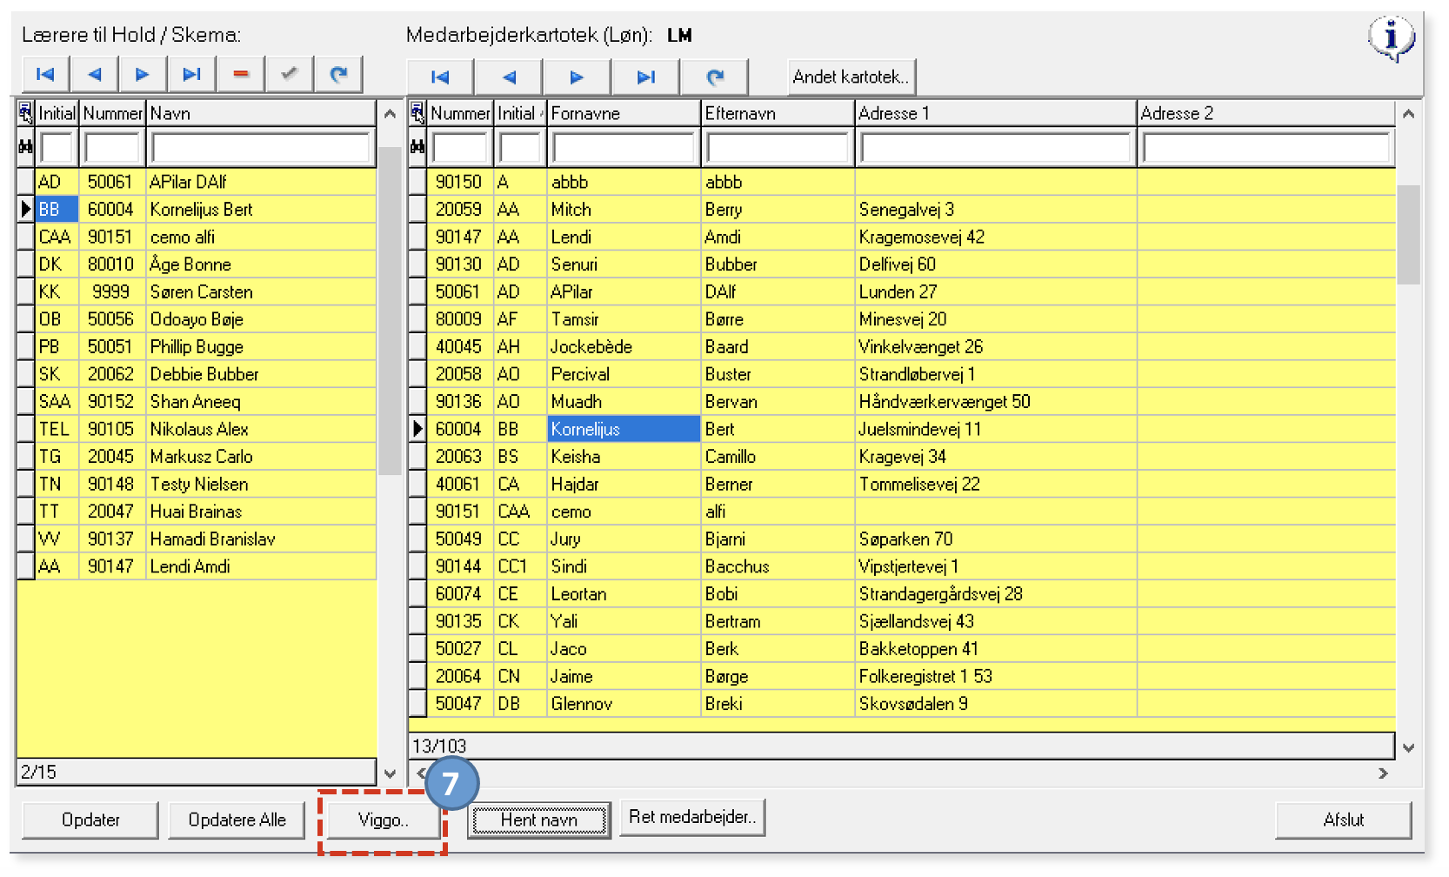Go to previous record in Medarbejderkartotek navigator
The width and height of the screenshot is (1449, 877).
509,77
